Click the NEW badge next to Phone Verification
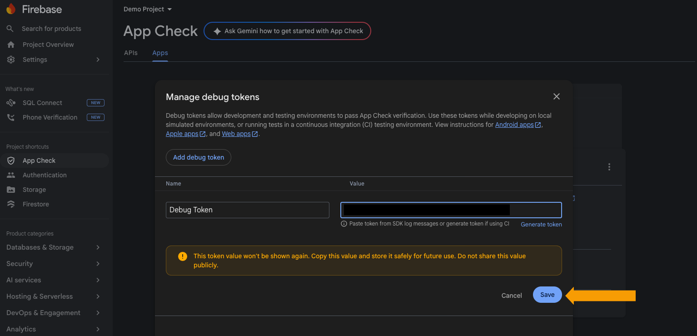The height and width of the screenshot is (336, 697). [95, 117]
